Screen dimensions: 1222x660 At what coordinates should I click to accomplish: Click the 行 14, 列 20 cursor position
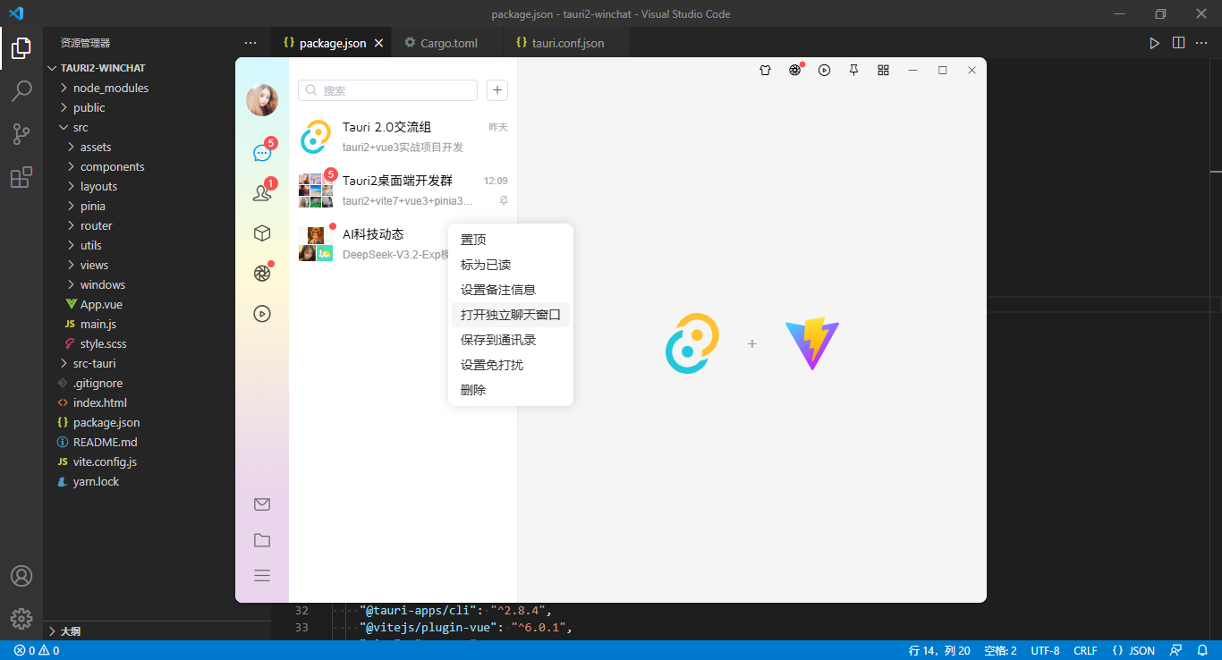click(x=939, y=650)
